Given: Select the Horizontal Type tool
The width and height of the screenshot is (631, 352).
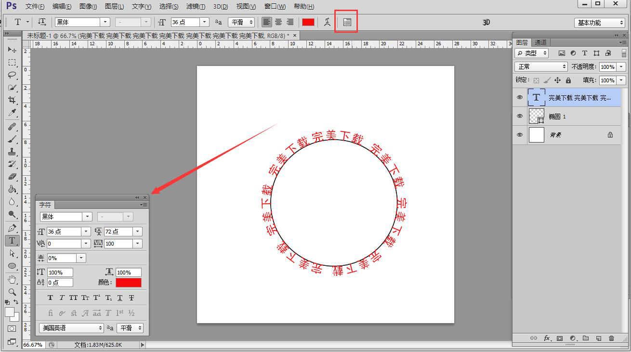Looking at the screenshot, I should coord(12,241).
